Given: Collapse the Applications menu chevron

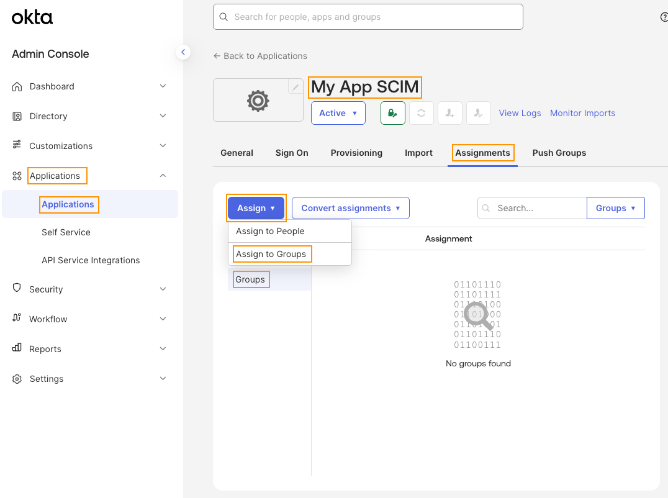Looking at the screenshot, I should coord(163,176).
